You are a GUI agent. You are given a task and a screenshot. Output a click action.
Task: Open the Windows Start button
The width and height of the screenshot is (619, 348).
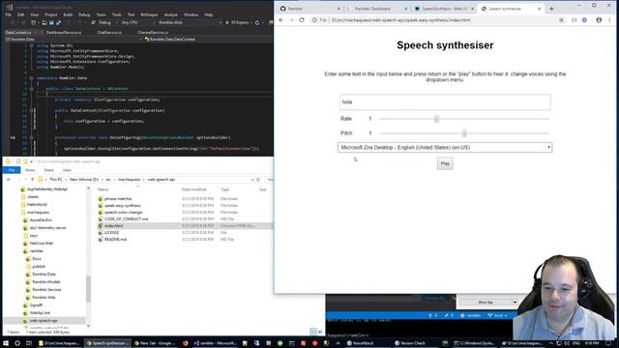(6, 343)
